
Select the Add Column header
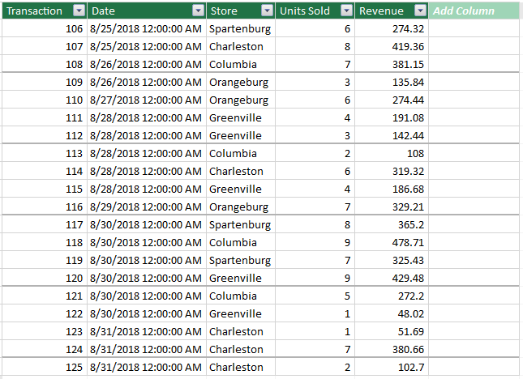click(474, 11)
